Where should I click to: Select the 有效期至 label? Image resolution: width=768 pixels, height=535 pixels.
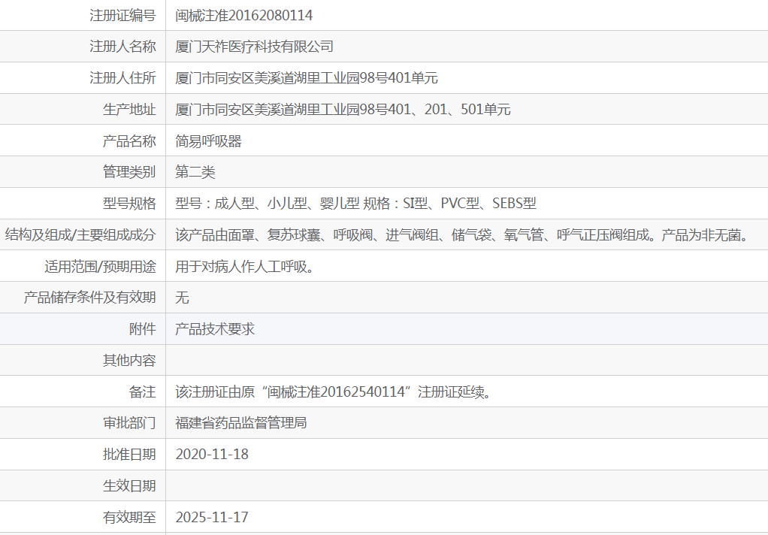(129, 518)
